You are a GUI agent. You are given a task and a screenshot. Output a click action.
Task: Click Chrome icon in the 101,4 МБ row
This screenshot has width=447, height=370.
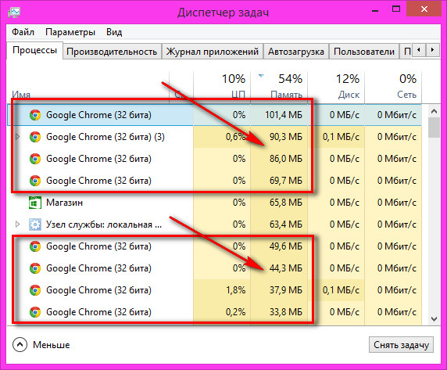point(35,115)
